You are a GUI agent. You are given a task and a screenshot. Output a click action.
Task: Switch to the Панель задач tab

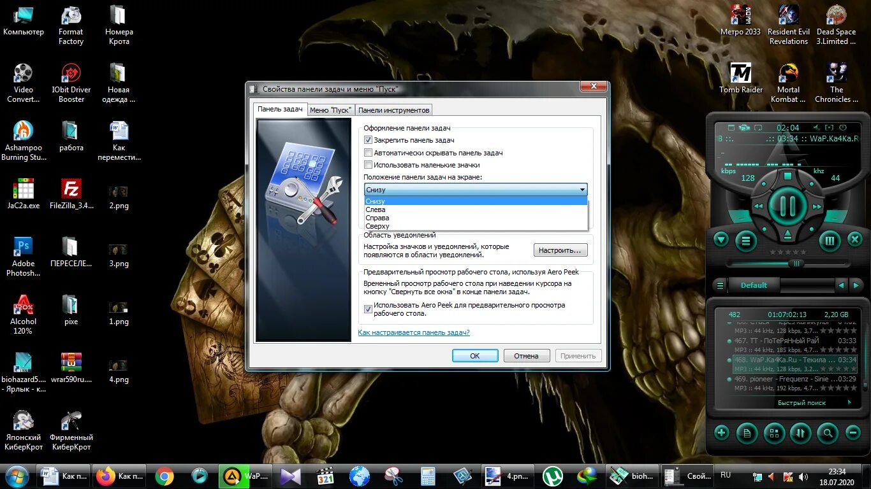pos(281,109)
